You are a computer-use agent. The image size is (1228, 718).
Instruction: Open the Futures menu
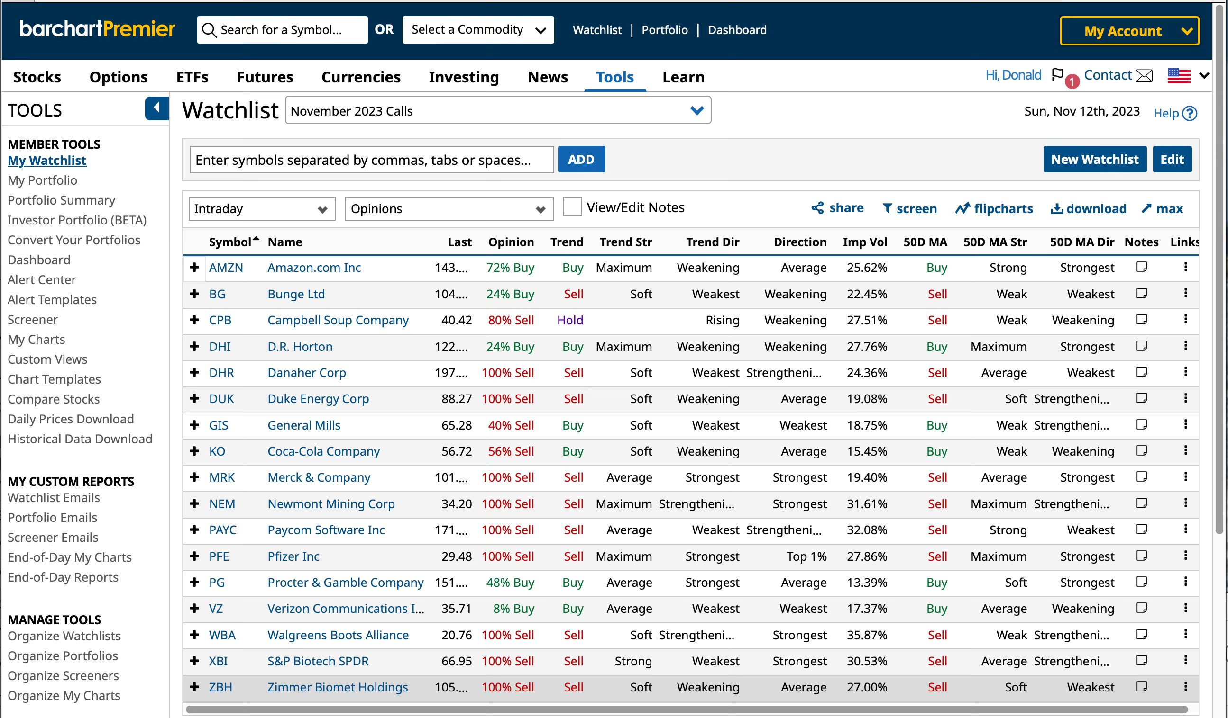click(265, 77)
